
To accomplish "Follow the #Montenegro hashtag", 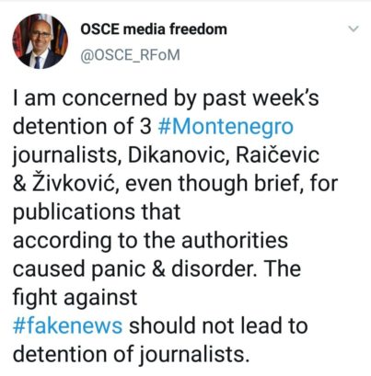I will coord(226,126).
